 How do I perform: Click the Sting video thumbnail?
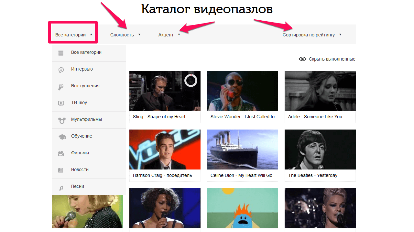pyautogui.click(x=165, y=91)
